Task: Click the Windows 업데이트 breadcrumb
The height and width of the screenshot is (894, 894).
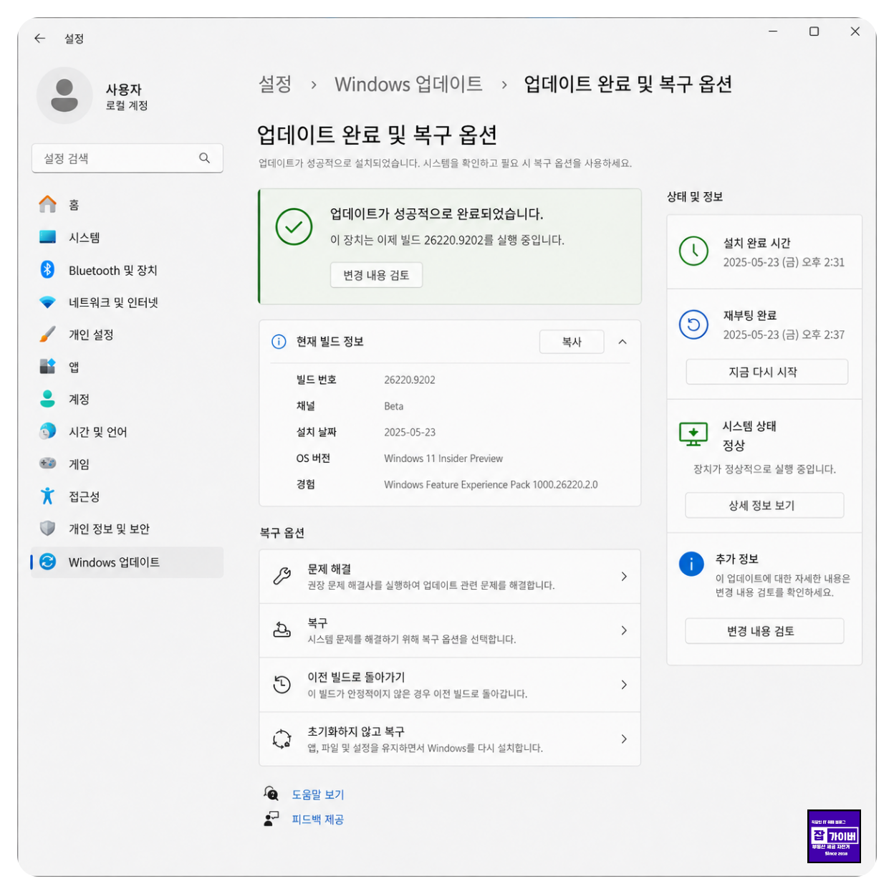Action: (408, 85)
